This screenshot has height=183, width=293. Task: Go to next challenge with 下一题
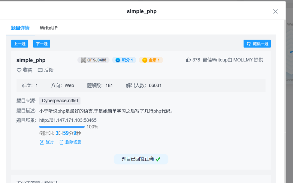(42, 44)
